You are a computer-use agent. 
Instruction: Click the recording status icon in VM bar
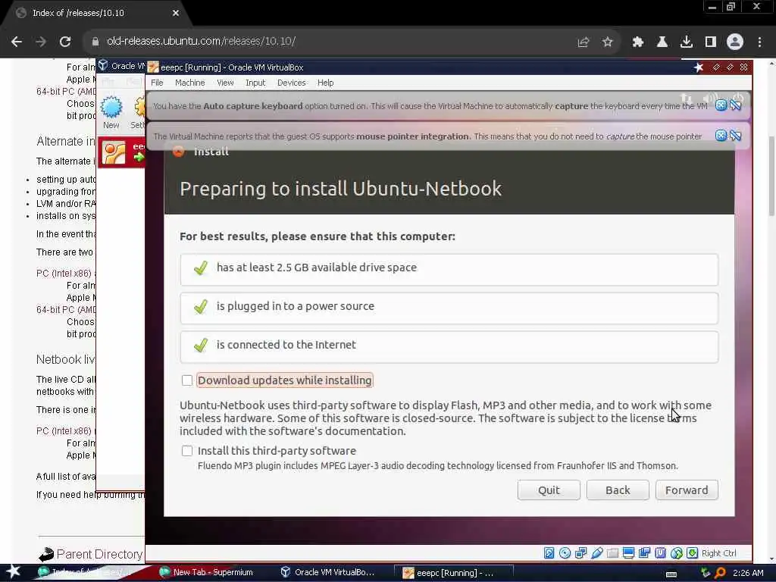(644, 553)
